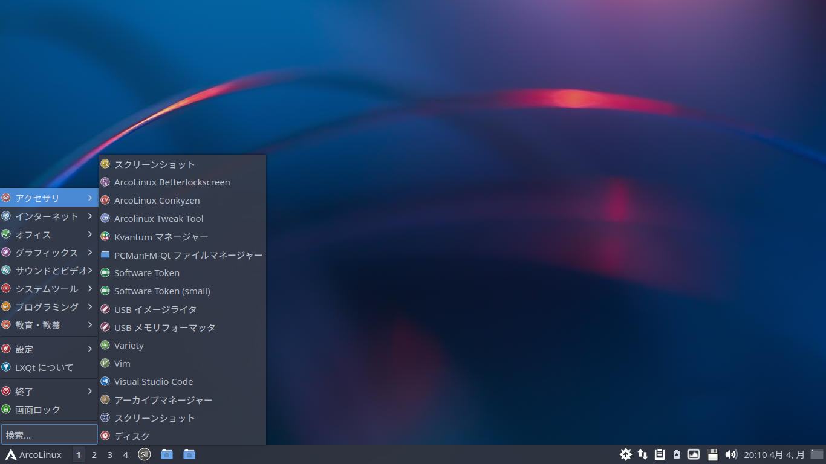
Task: Open Vim from the submenu
Action: [182, 363]
